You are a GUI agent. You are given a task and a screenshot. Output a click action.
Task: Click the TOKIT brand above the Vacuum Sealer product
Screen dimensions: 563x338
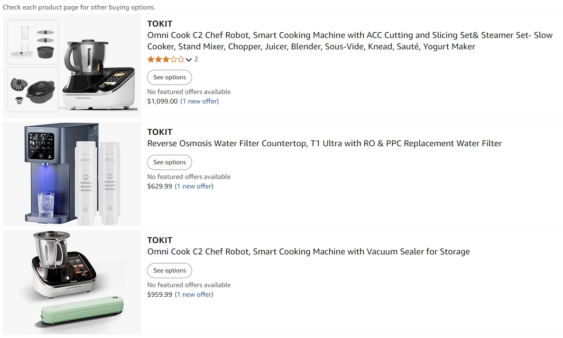pos(160,240)
